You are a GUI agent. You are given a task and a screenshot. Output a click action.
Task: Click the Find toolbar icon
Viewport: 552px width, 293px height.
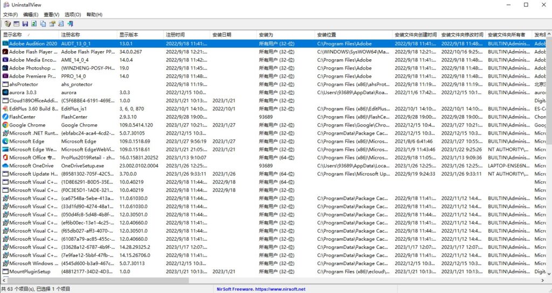(61, 24)
